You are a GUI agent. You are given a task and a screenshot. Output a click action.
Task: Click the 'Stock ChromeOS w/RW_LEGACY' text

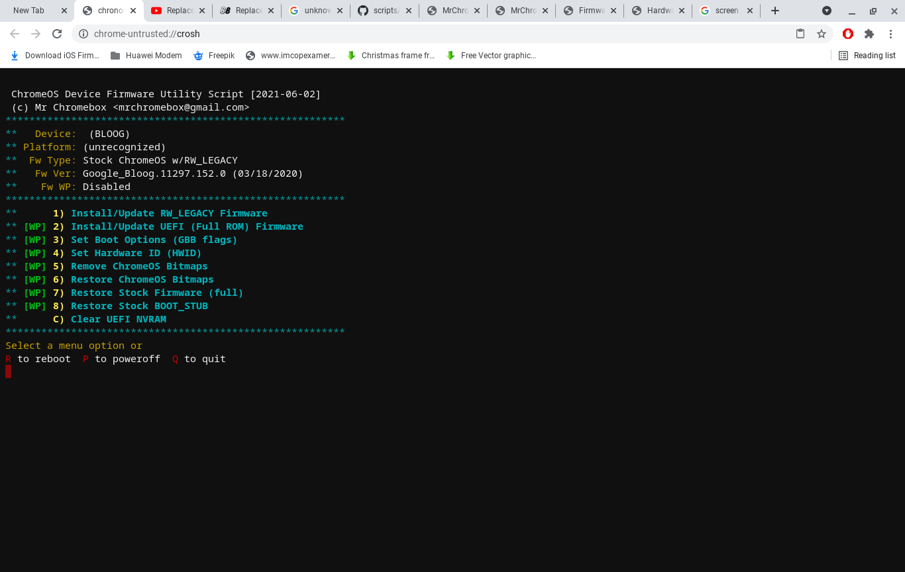pos(160,160)
